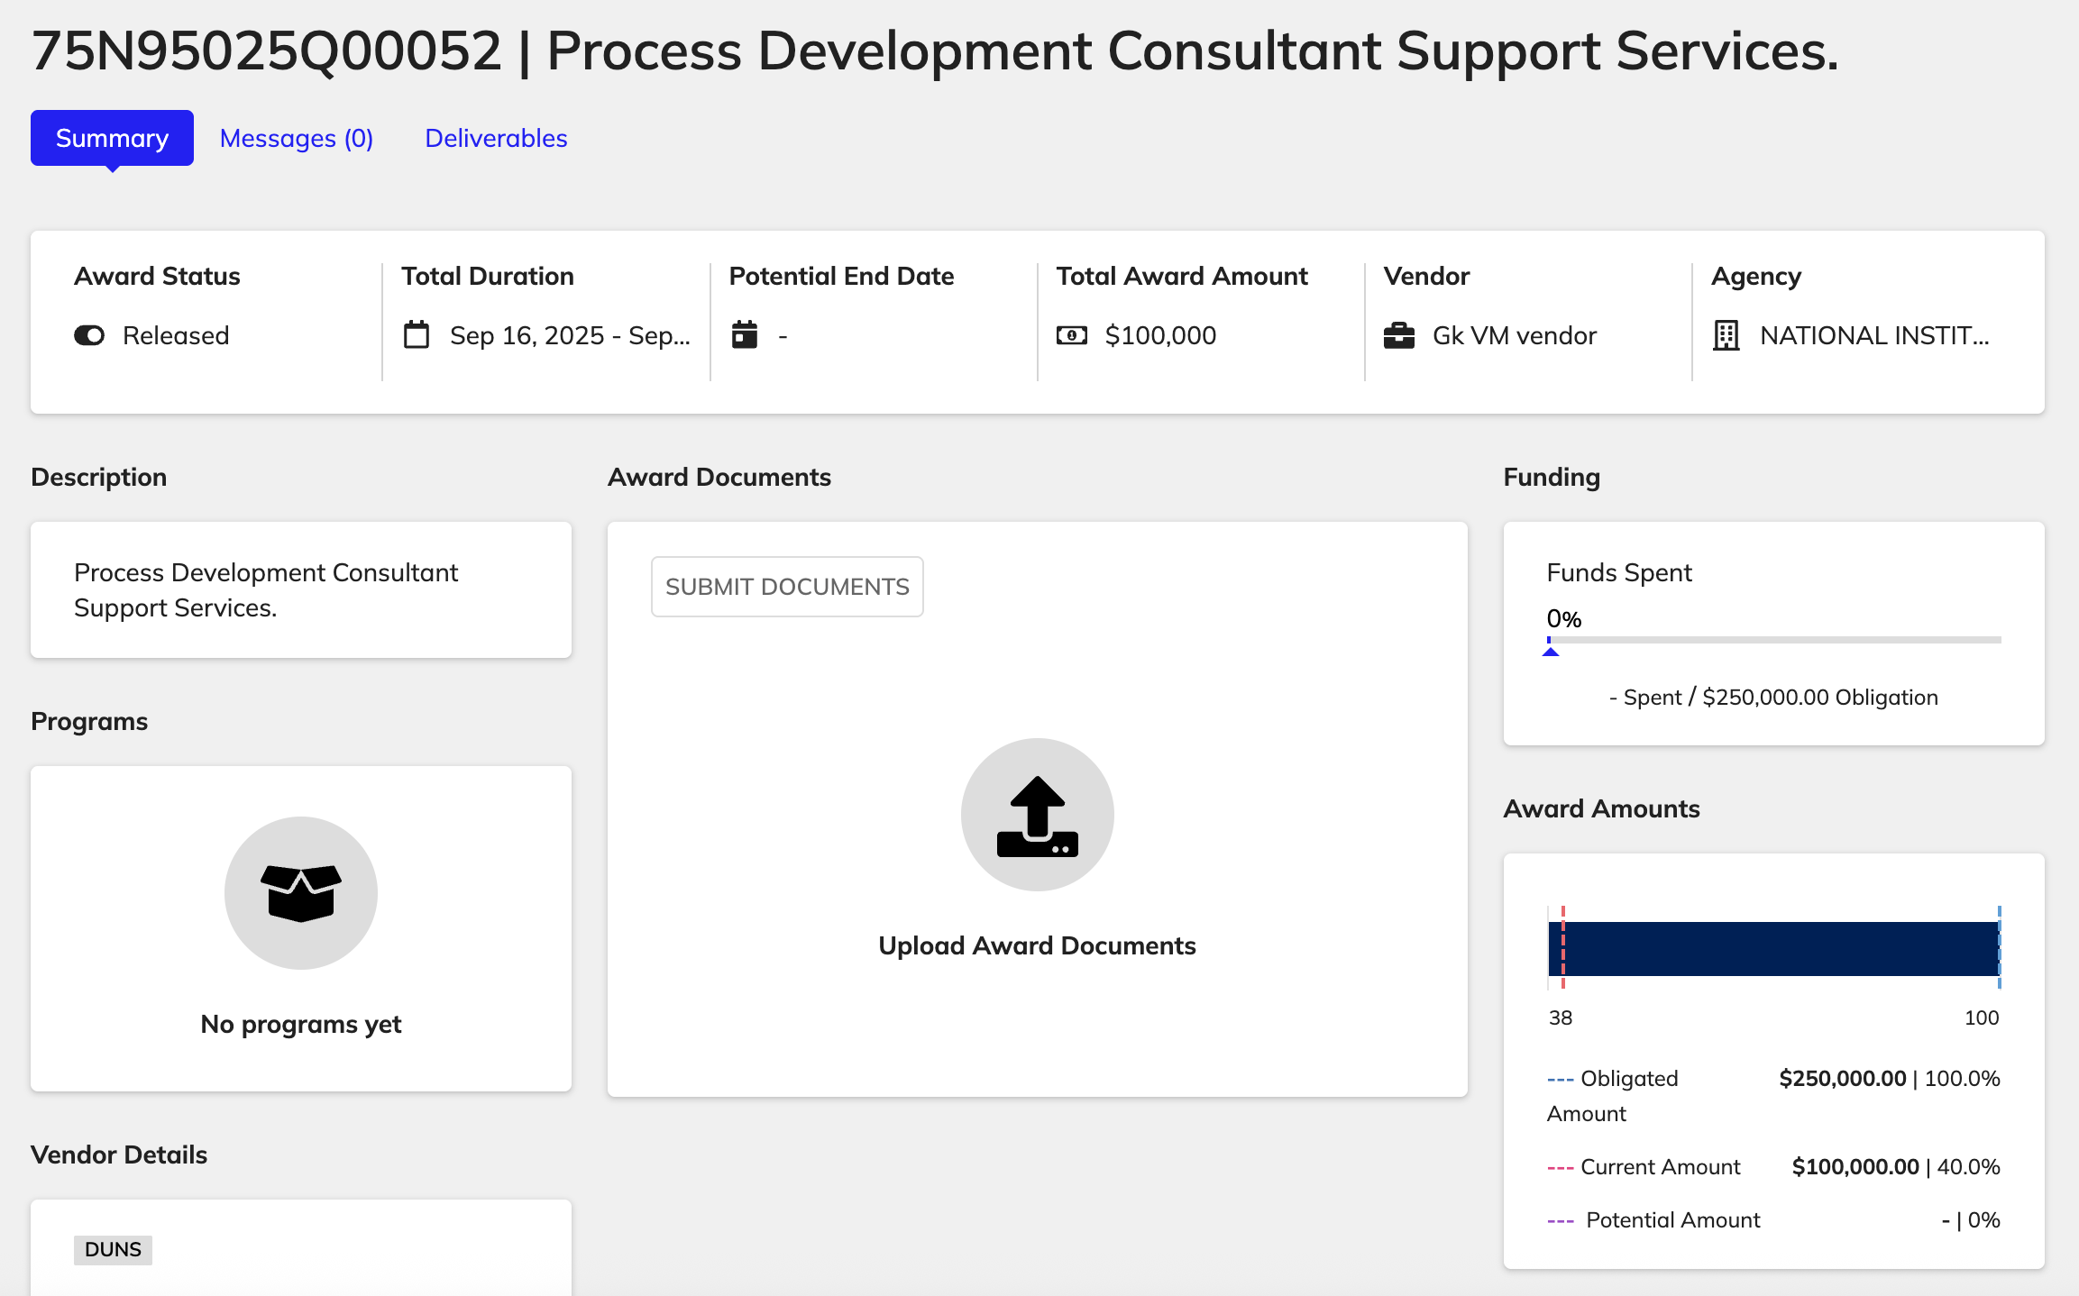Click the Upload Award Documents label
Image resolution: width=2079 pixels, height=1296 pixels.
(1037, 945)
